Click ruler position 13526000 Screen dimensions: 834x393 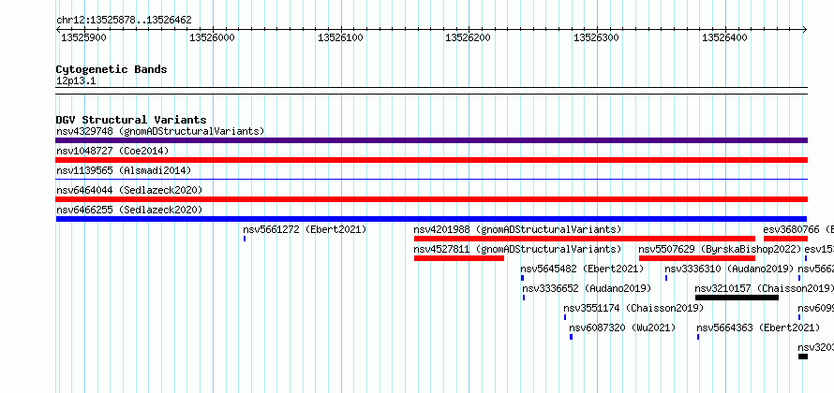click(212, 37)
